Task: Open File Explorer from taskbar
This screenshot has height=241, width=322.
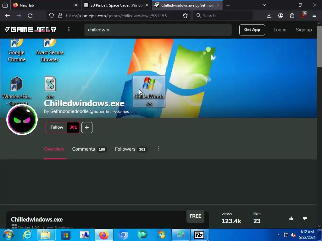Action: 46,235
